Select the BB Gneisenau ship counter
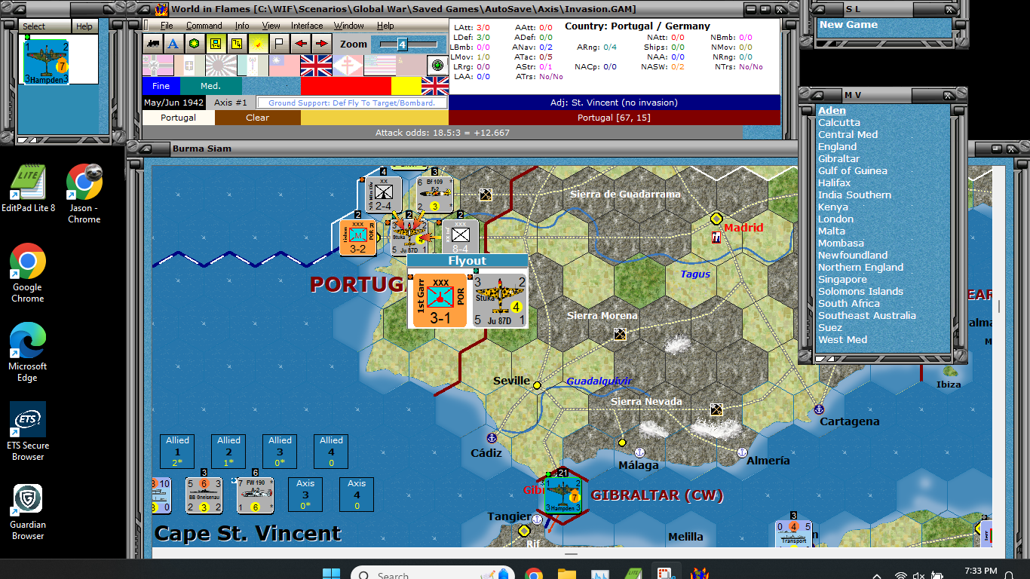 pyautogui.click(x=204, y=495)
